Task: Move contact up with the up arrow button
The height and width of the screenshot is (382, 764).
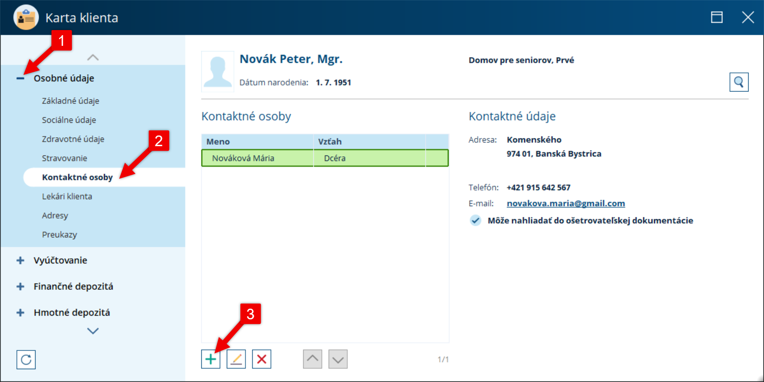Action: [x=313, y=359]
